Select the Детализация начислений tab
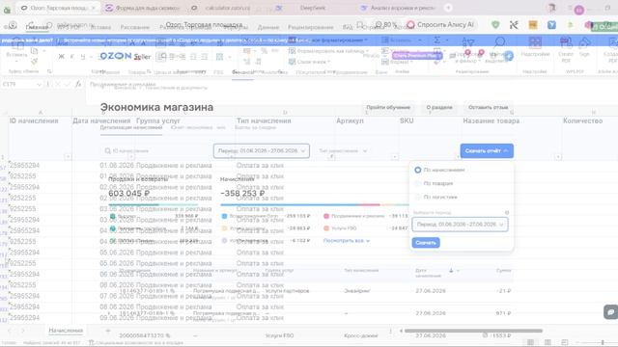The image size is (618, 347). (131, 127)
